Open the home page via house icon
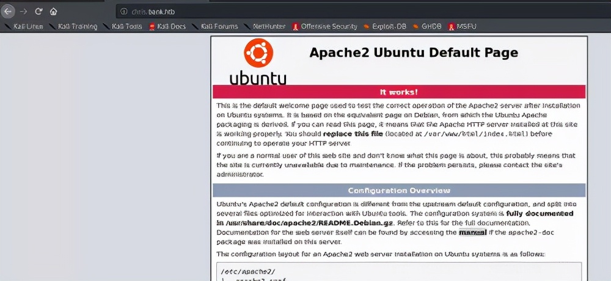 53,12
